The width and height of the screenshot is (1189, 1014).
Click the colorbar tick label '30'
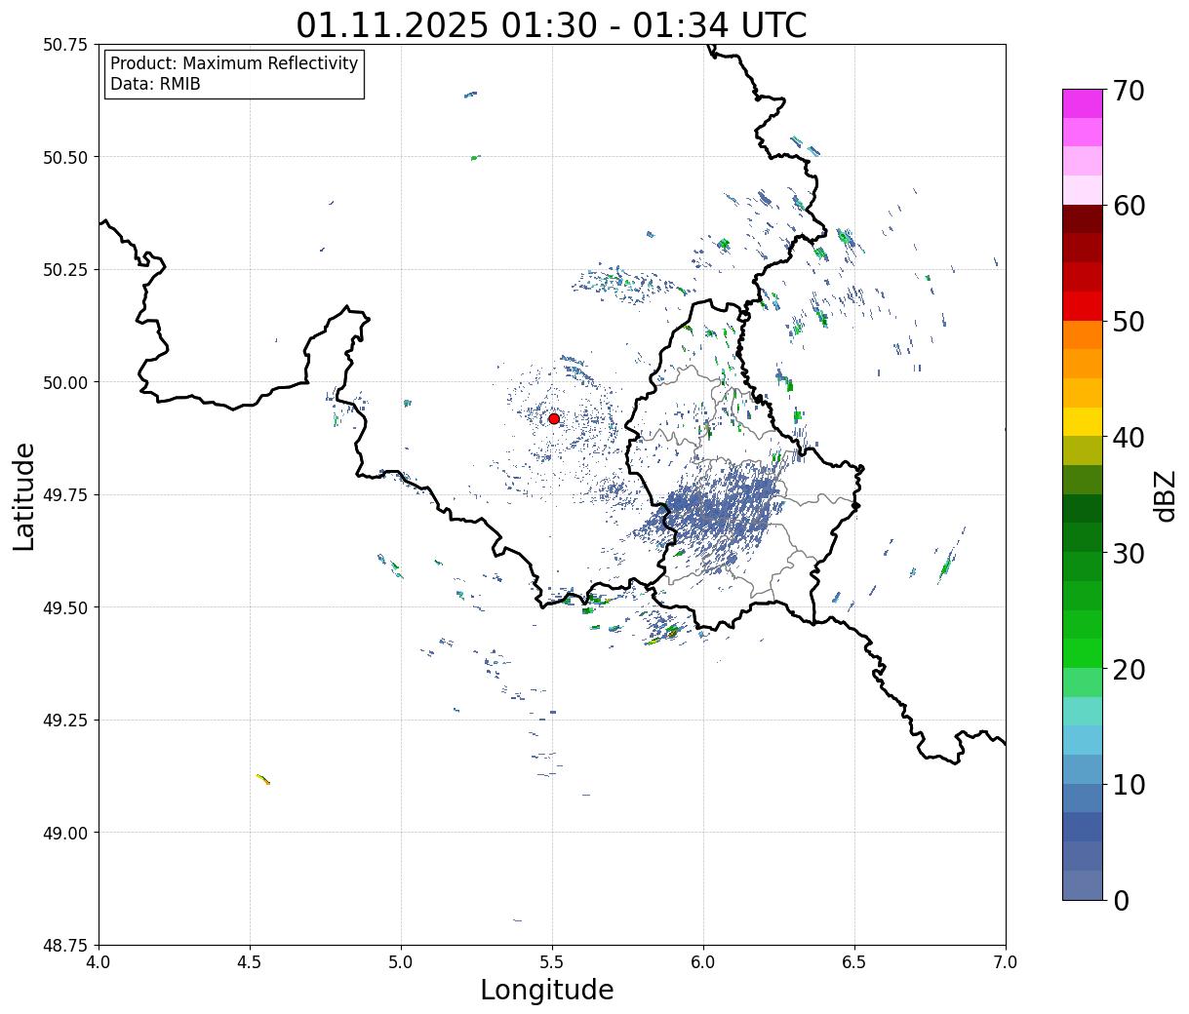tap(1129, 554)
